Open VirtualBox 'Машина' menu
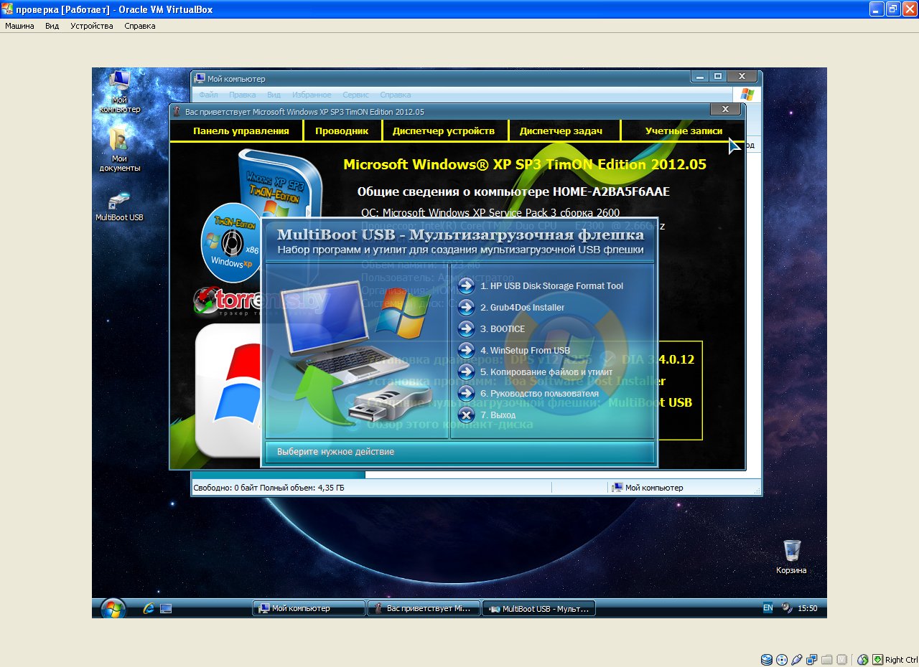Viewport: 919px width, 667px height. click(19, 26)
